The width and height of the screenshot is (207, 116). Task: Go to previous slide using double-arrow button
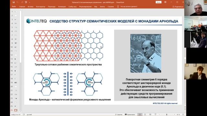[185, 107]
